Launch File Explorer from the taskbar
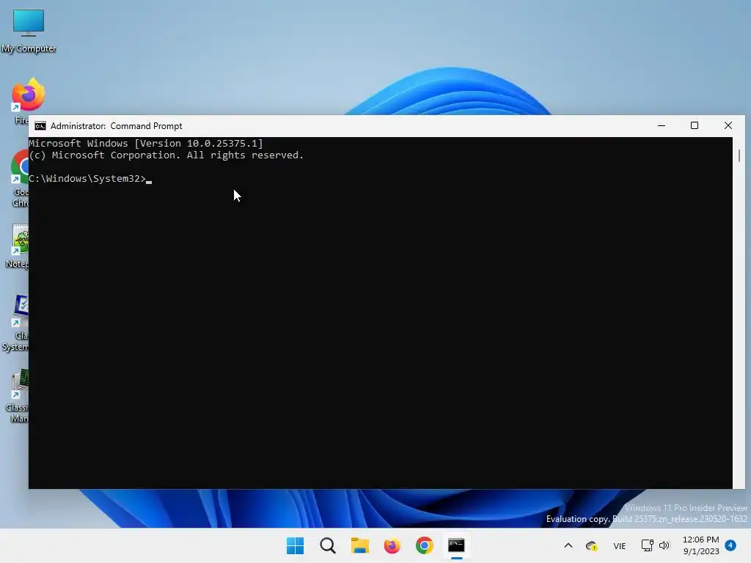The image size is (751, 563). [x=359, y=545]
